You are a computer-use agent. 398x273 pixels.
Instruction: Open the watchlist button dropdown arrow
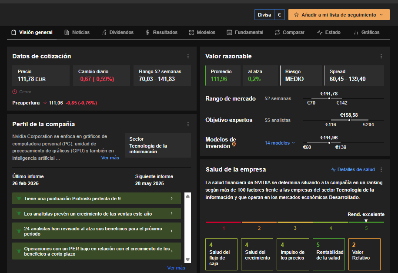tap(381, 15)
